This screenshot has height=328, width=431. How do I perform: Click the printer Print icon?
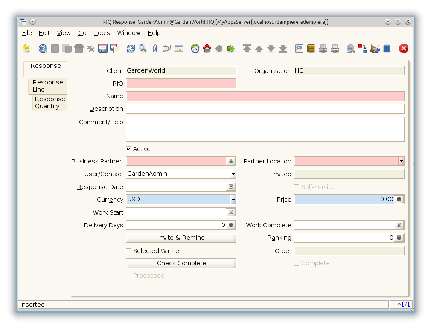click(x=335, y=49)
